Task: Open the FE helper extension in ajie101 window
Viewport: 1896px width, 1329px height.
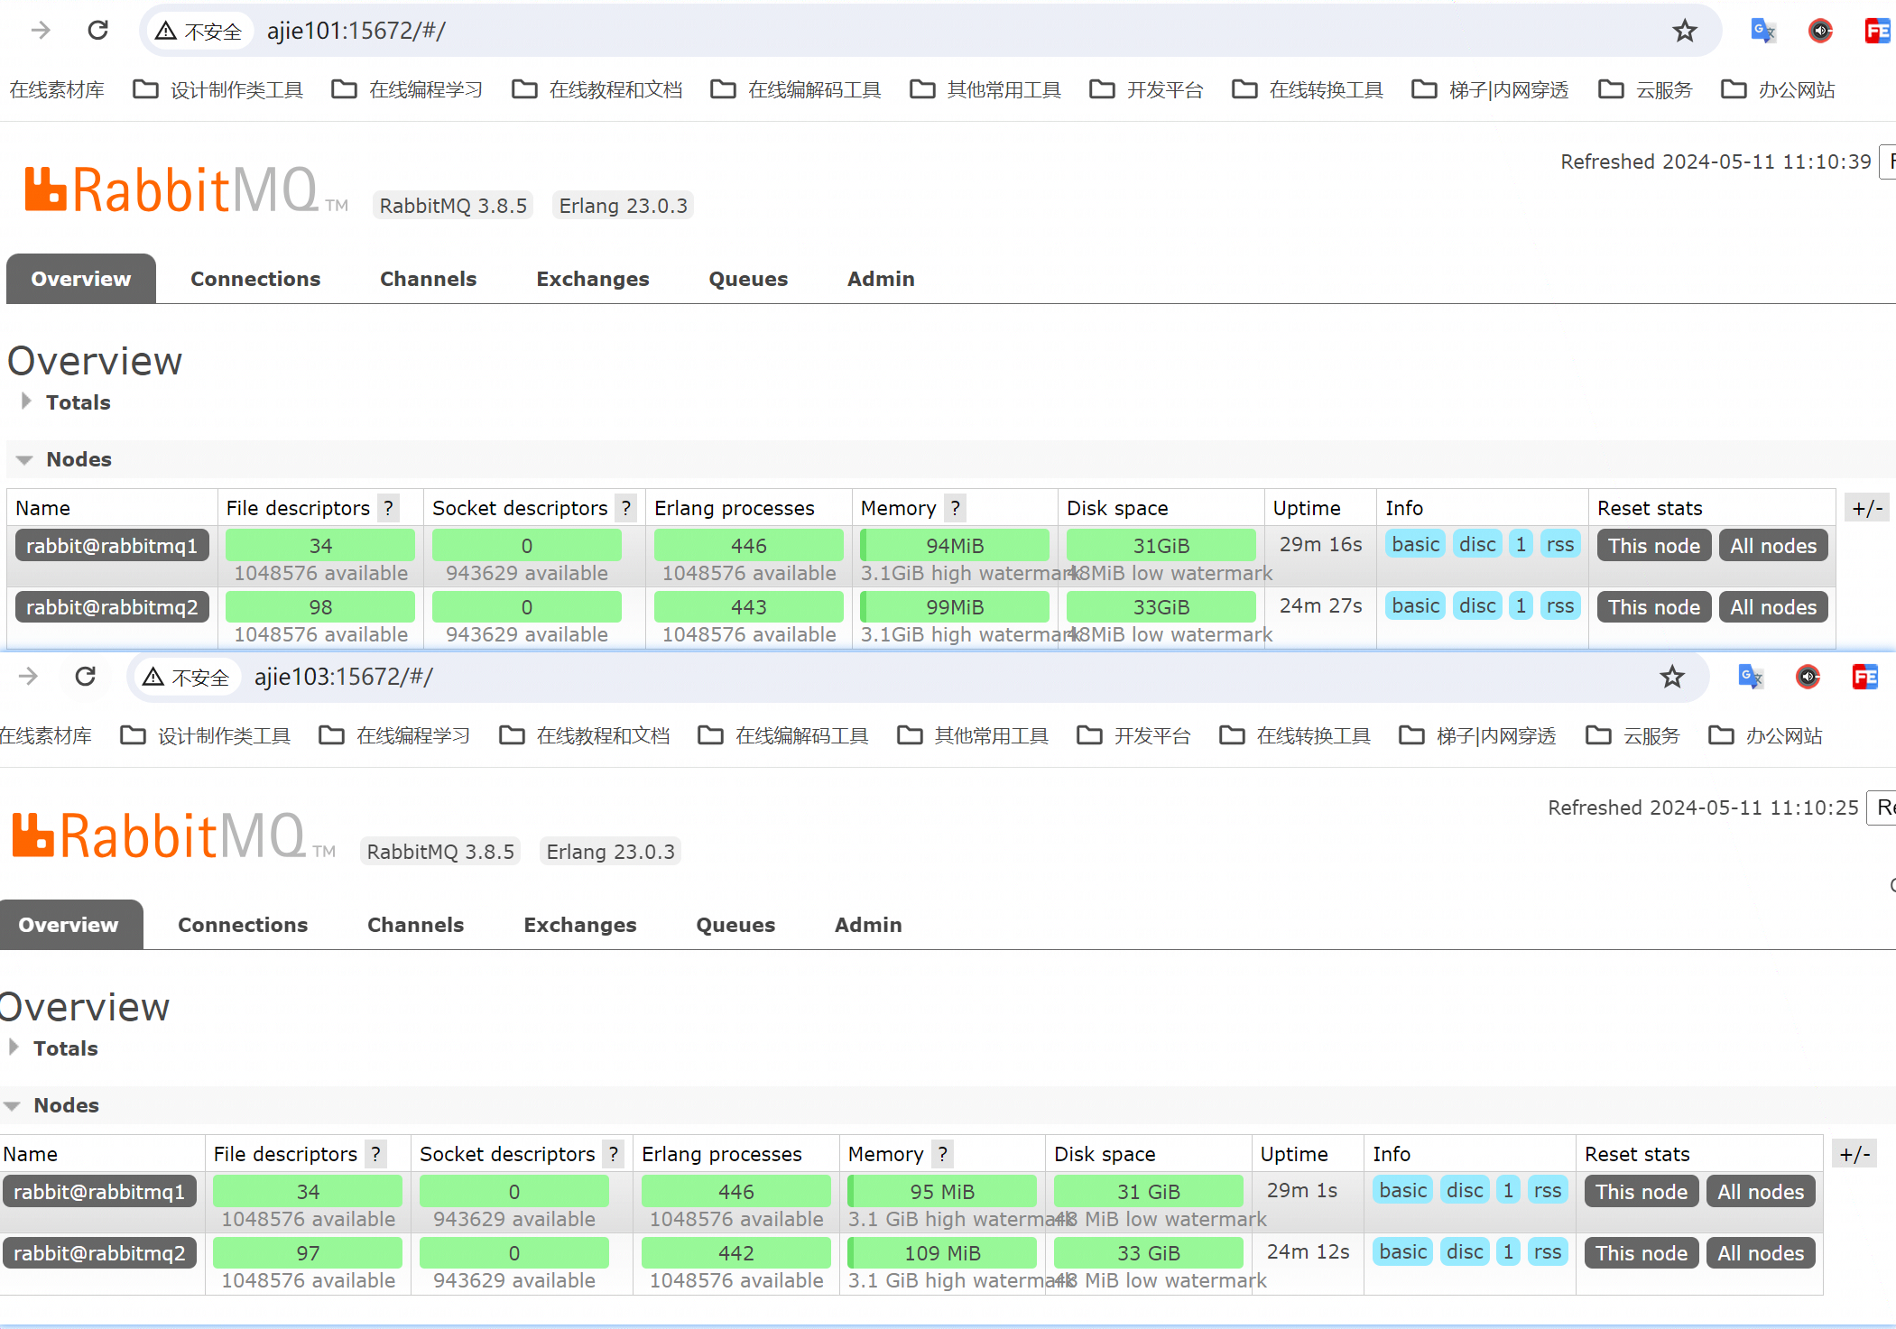Action: [1878, 31]
